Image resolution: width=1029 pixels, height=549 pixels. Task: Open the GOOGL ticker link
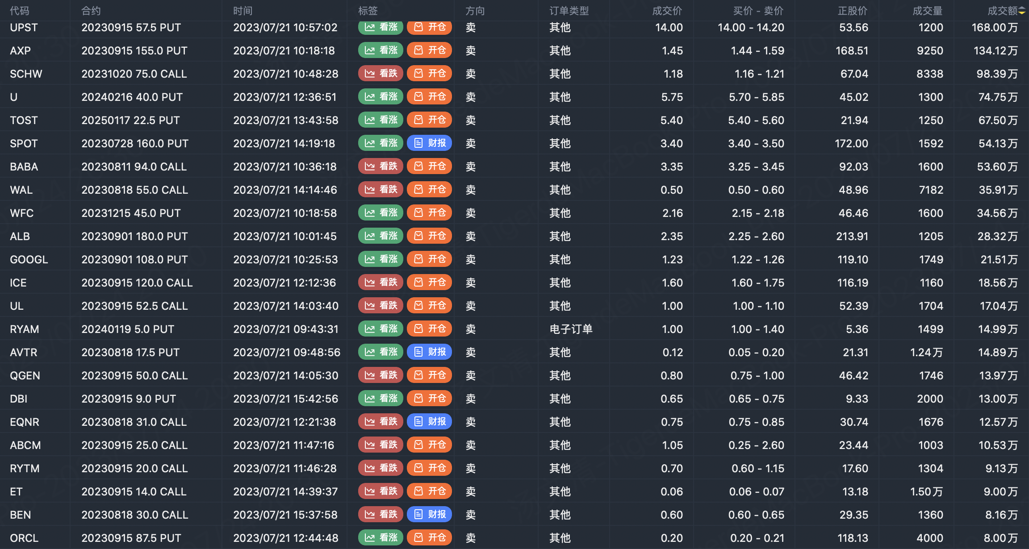tap(29, 259)
